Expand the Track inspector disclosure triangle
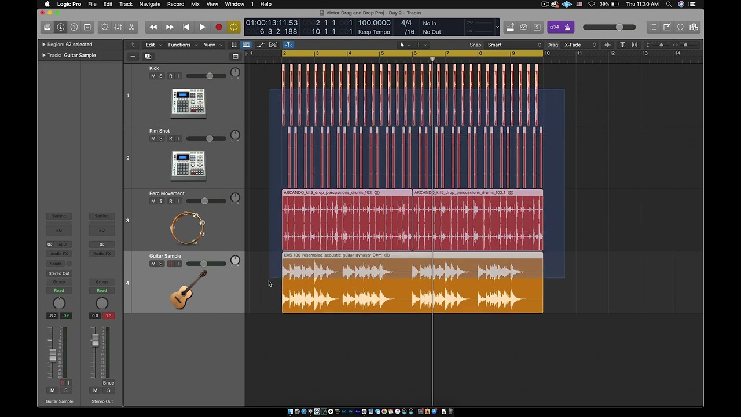 [x=43, y=56]
